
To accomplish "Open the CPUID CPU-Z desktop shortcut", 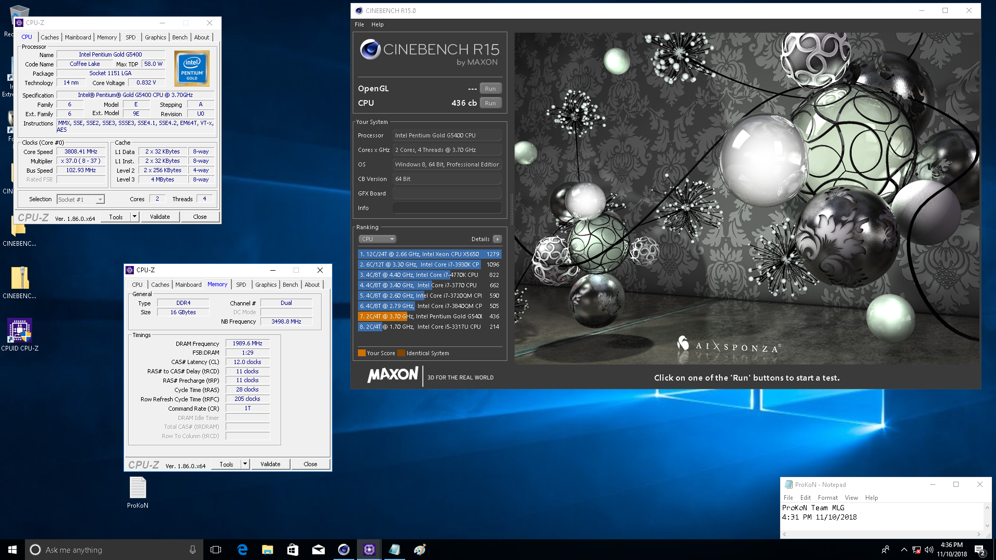I will (x=20, y=334).
